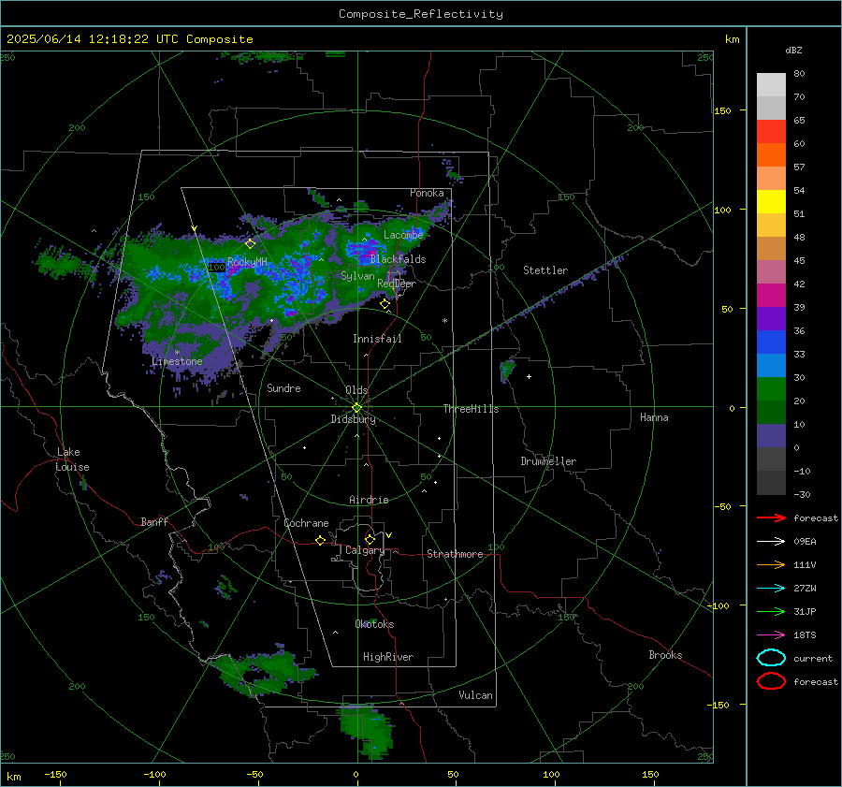Click the yellow diamond marker near Cochrane
The width and height of the screenshot is (842, 787).
[x=320, y=540]
